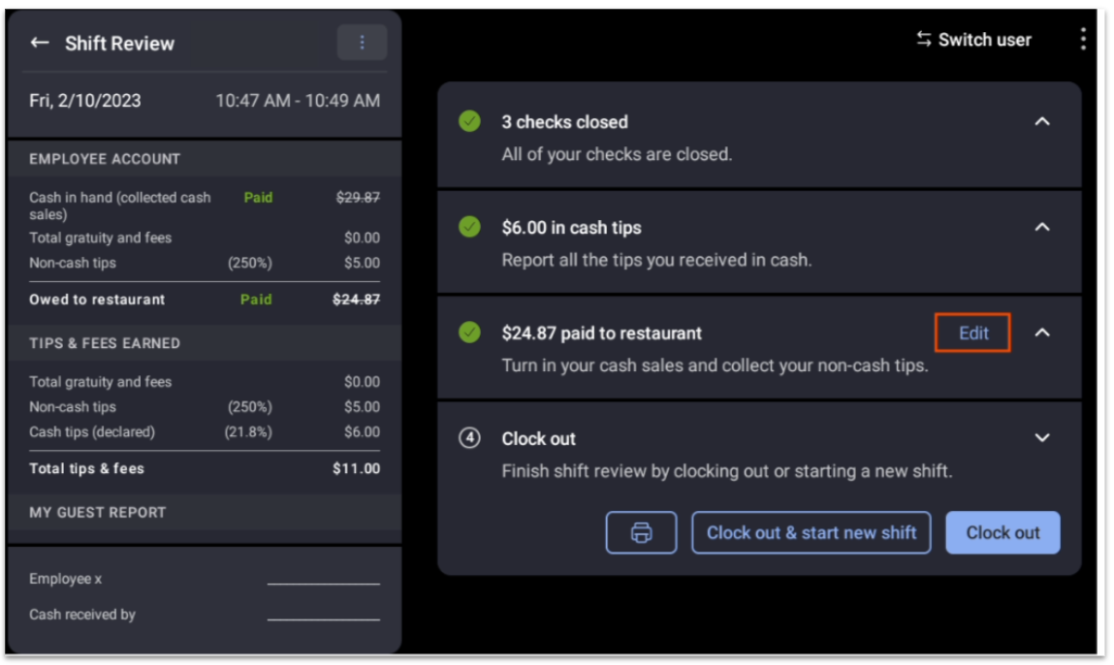
Task: Expand the Clock out section
Action: pos(1042,437)
